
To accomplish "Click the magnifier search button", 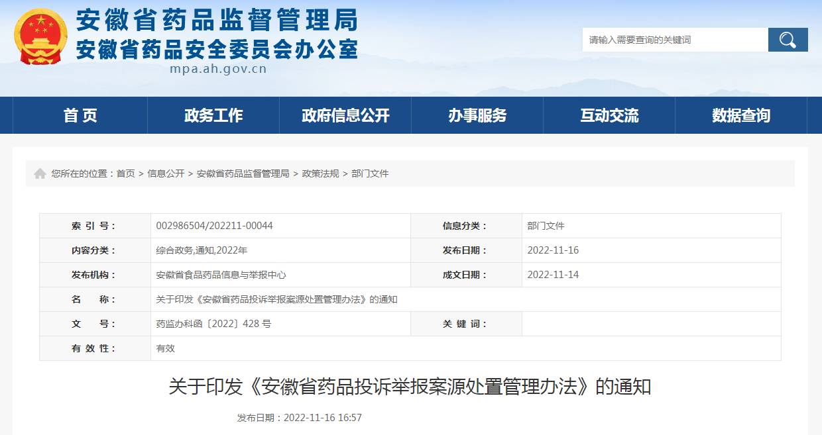I will pyautogui.click(x=788, y=40).
